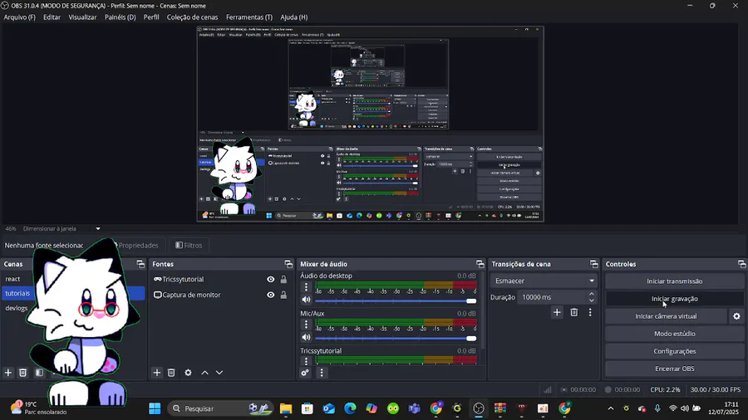Remove scene transition with trash icon
Screen dimensions: 748x420
tap(573, 312)
